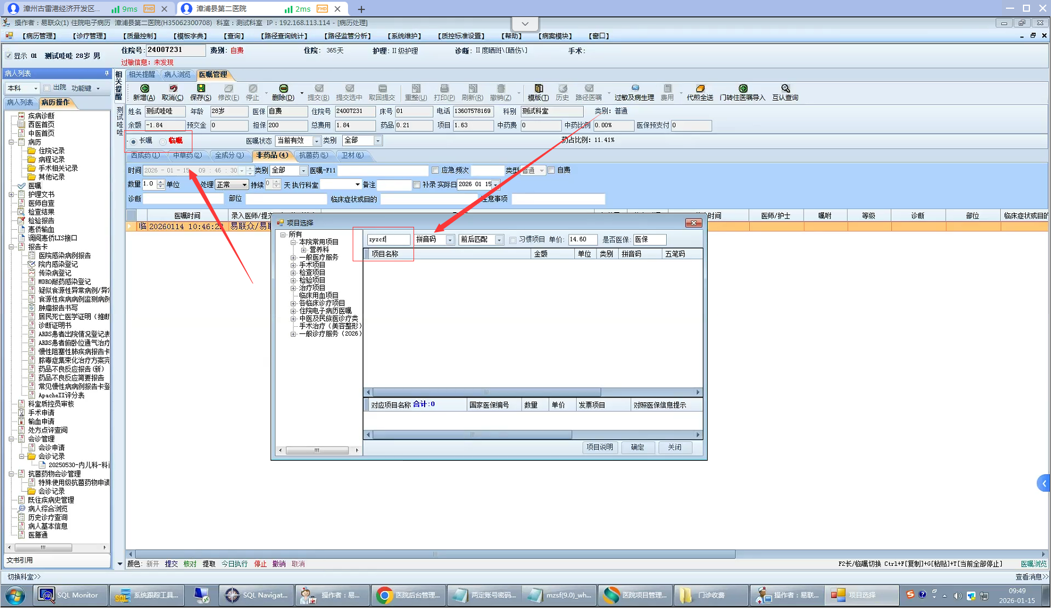Toggle the 习惯项目 checkbox

513,240
